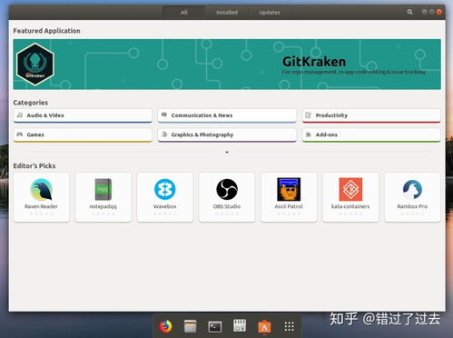453x338 pixels.
Task: Open Graphics & Photography category
Action: tap(227, 134)
